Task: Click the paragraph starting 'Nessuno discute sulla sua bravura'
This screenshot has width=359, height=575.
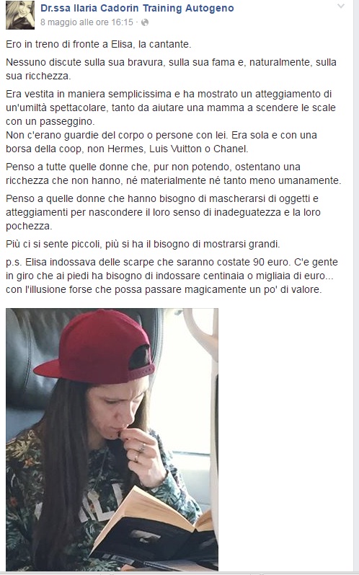Action: point(171,69)
